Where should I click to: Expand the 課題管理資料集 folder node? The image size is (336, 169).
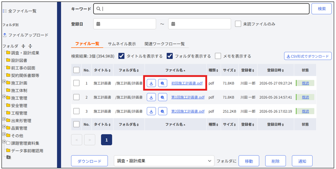click(4, 142)
